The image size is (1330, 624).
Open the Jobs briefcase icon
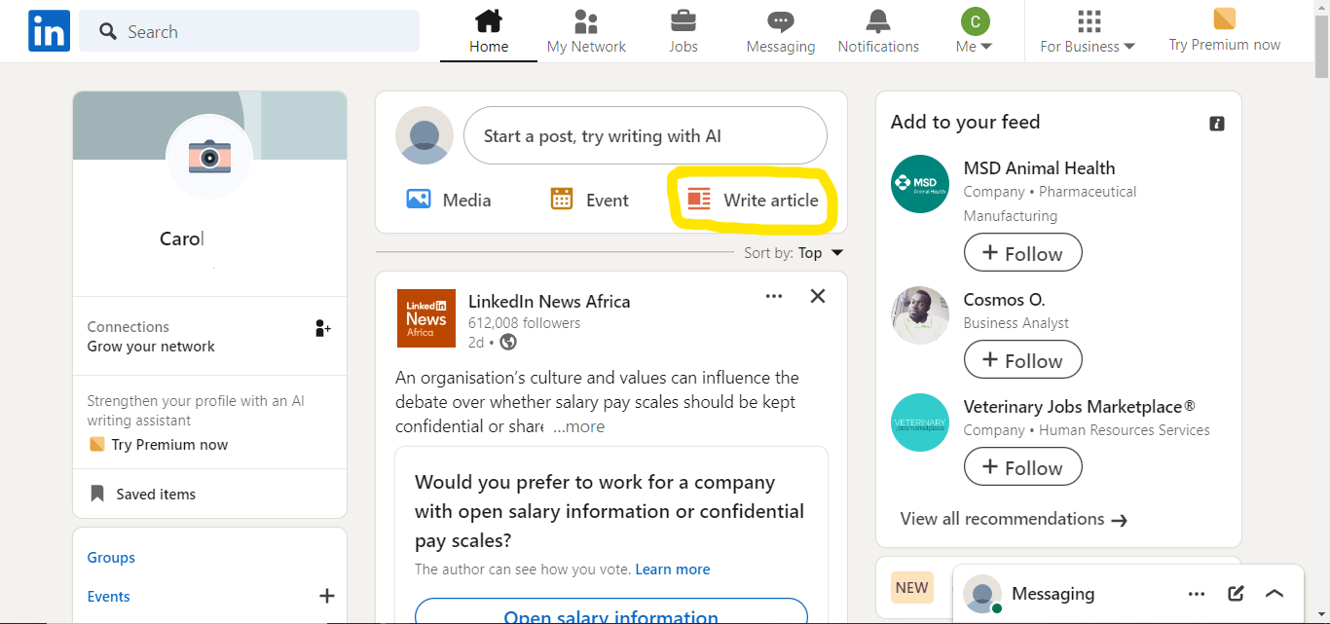pos(683,21)
